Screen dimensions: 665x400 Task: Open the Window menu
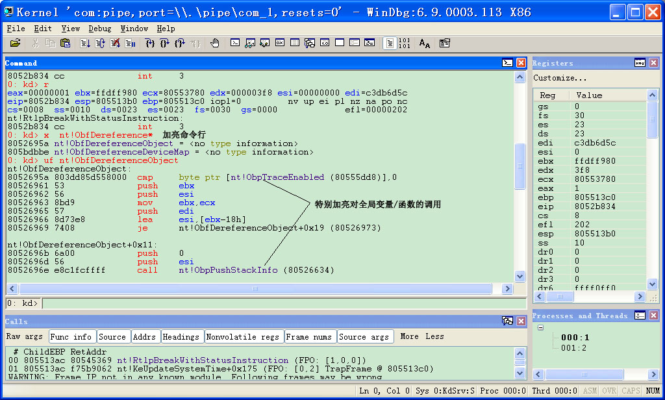click(134, 29)
